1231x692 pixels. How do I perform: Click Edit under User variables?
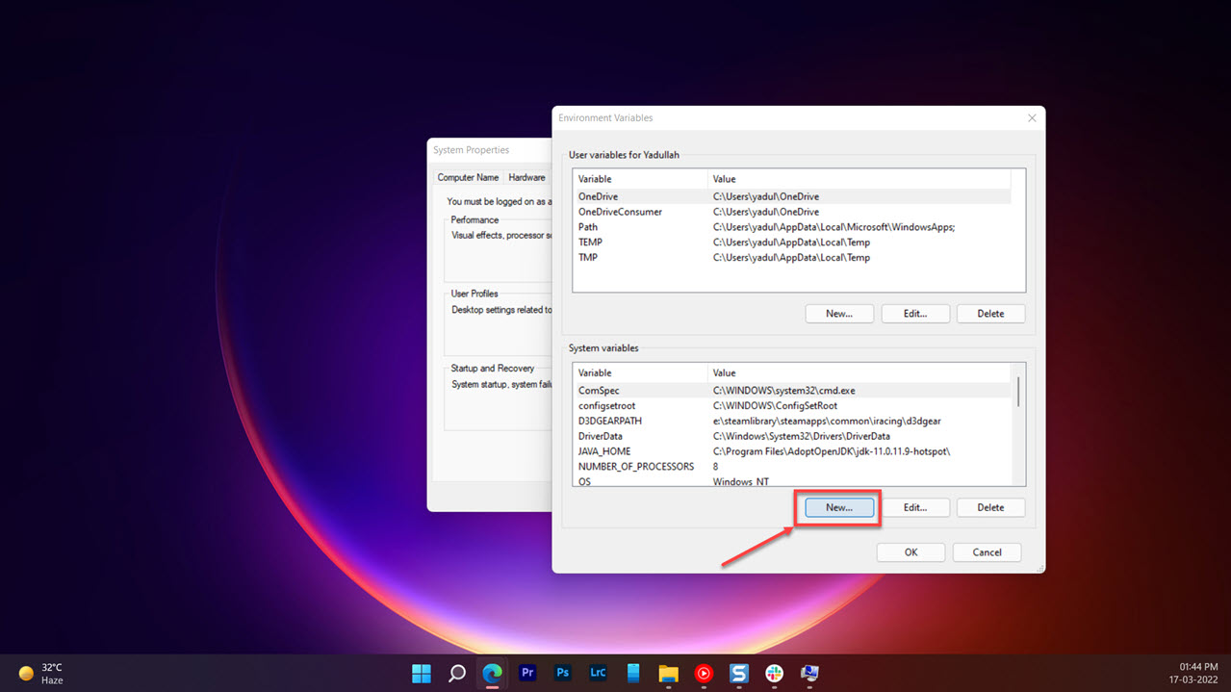[915, 314]
